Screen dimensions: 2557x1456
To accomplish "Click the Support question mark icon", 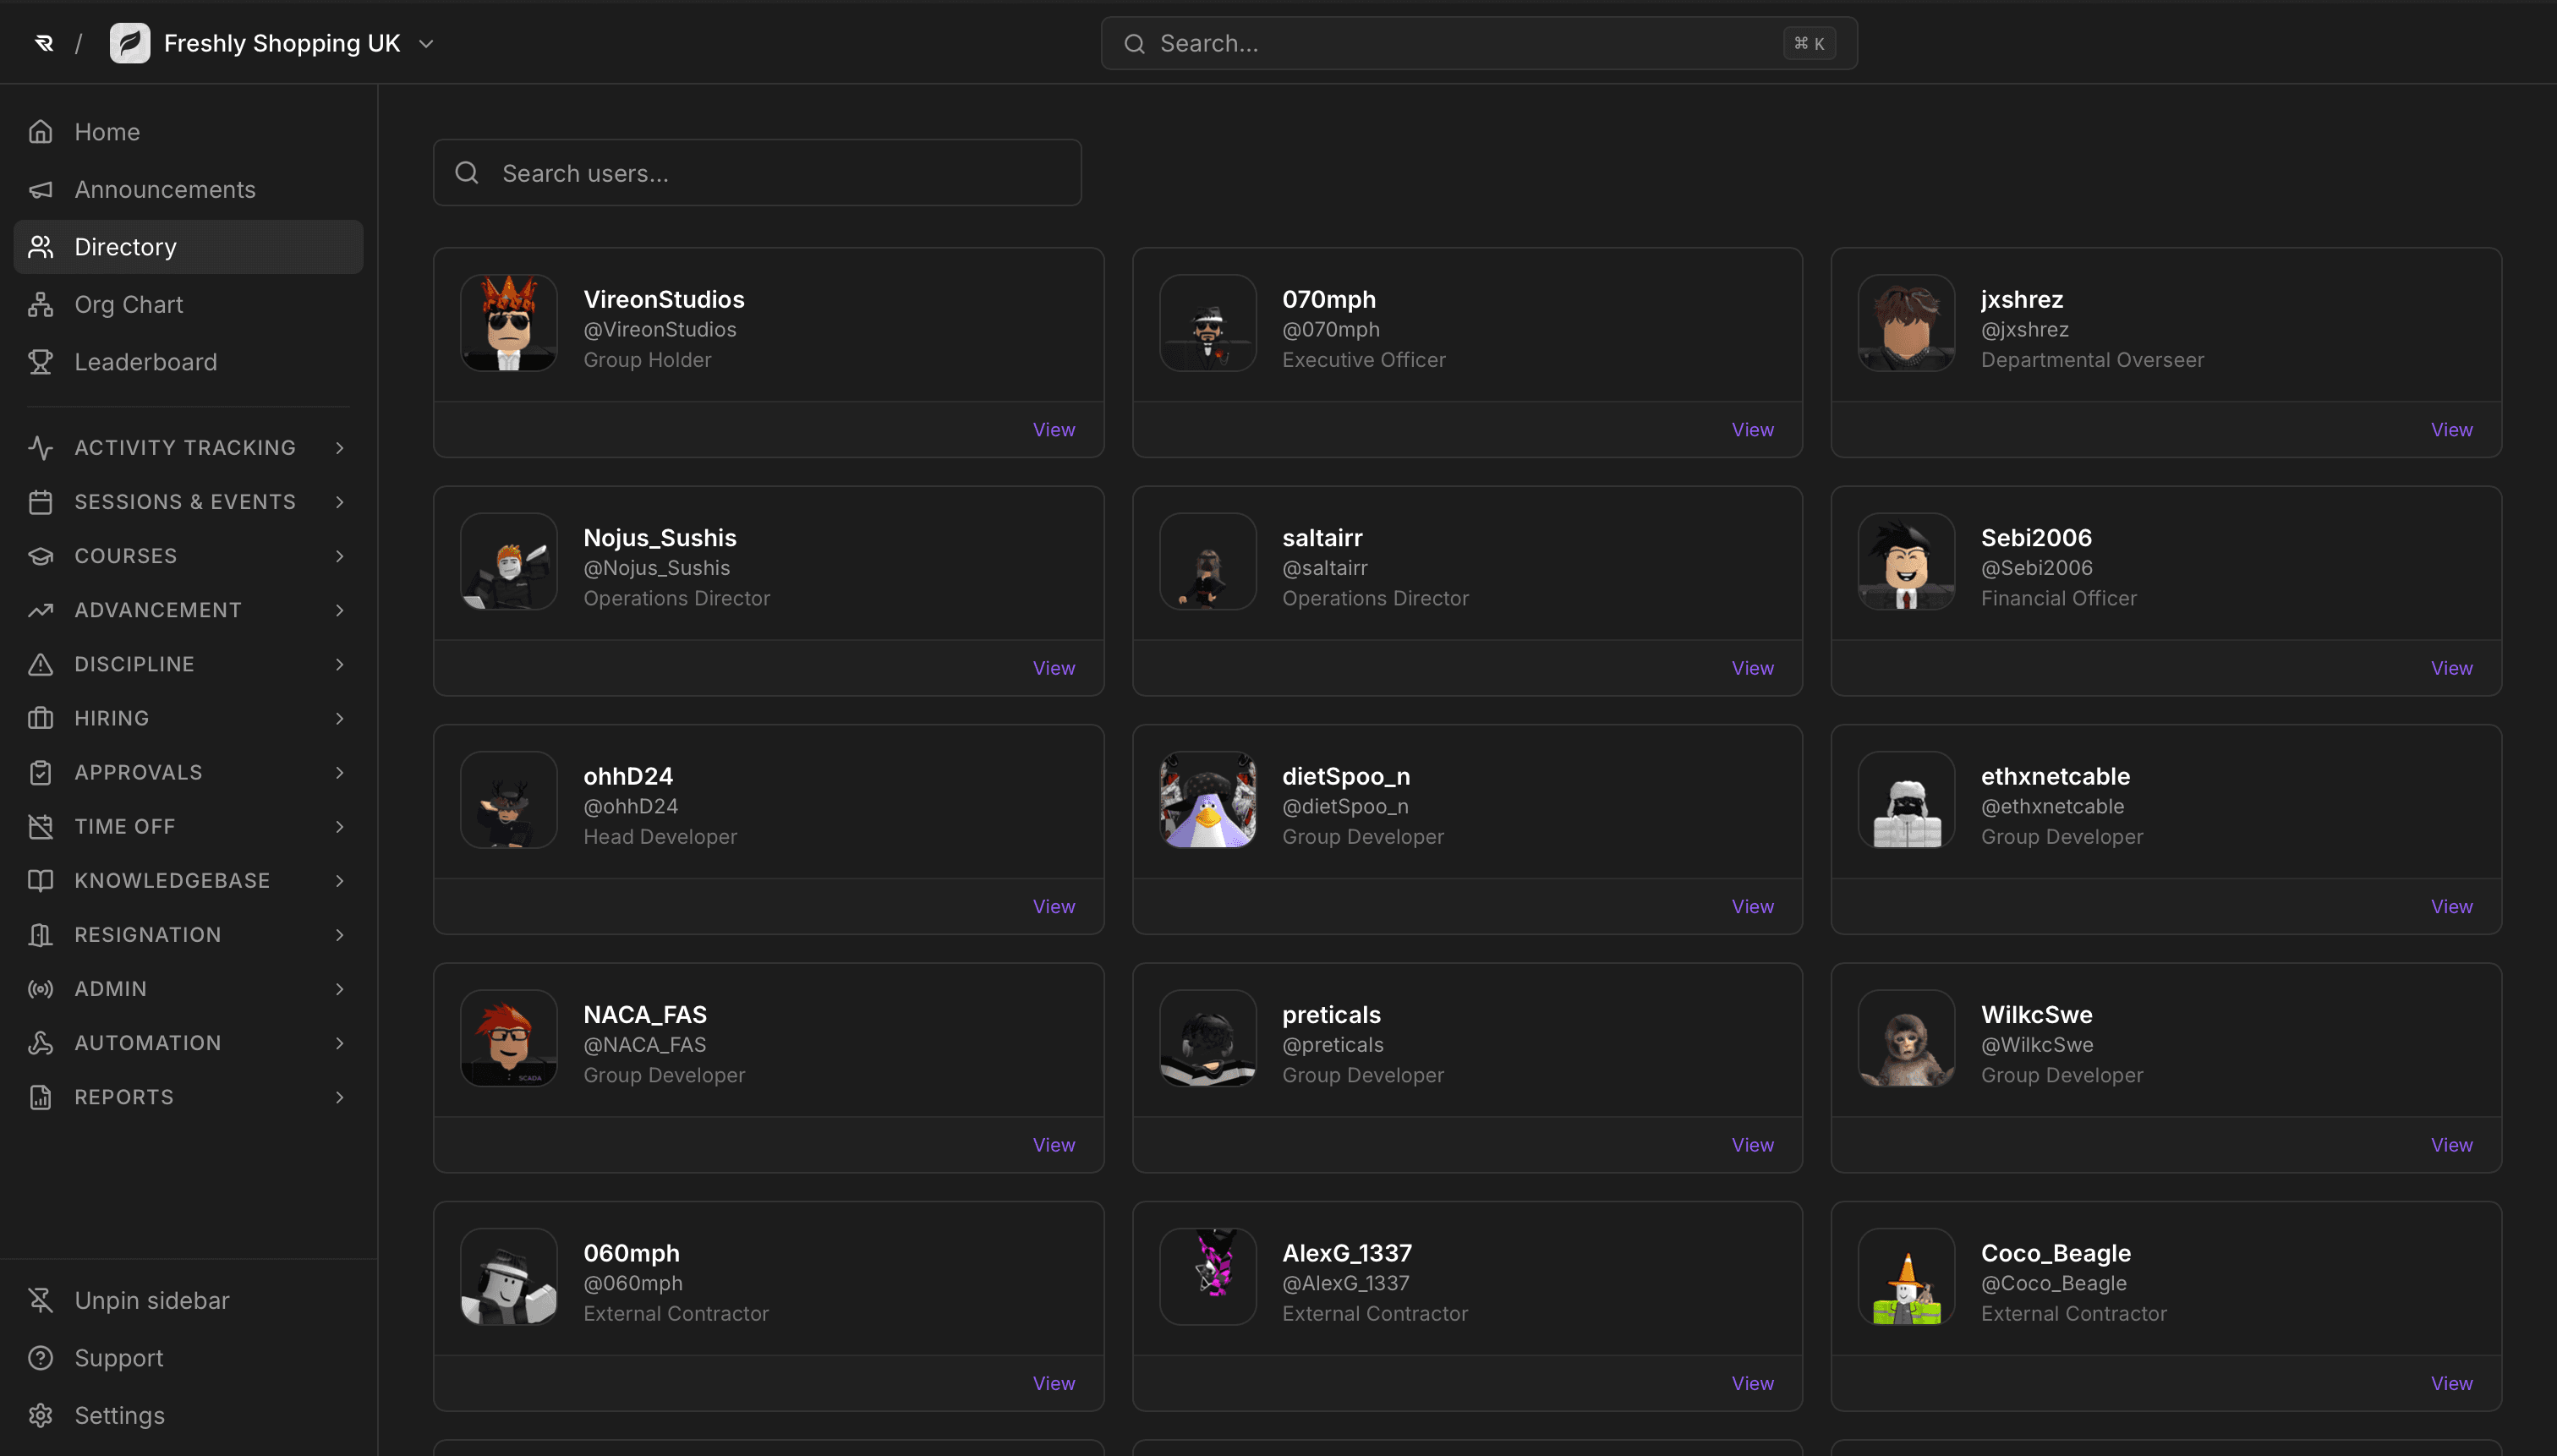I will [41, 1358].
